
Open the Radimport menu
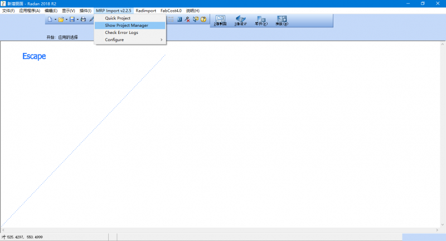tap(146, 11)
